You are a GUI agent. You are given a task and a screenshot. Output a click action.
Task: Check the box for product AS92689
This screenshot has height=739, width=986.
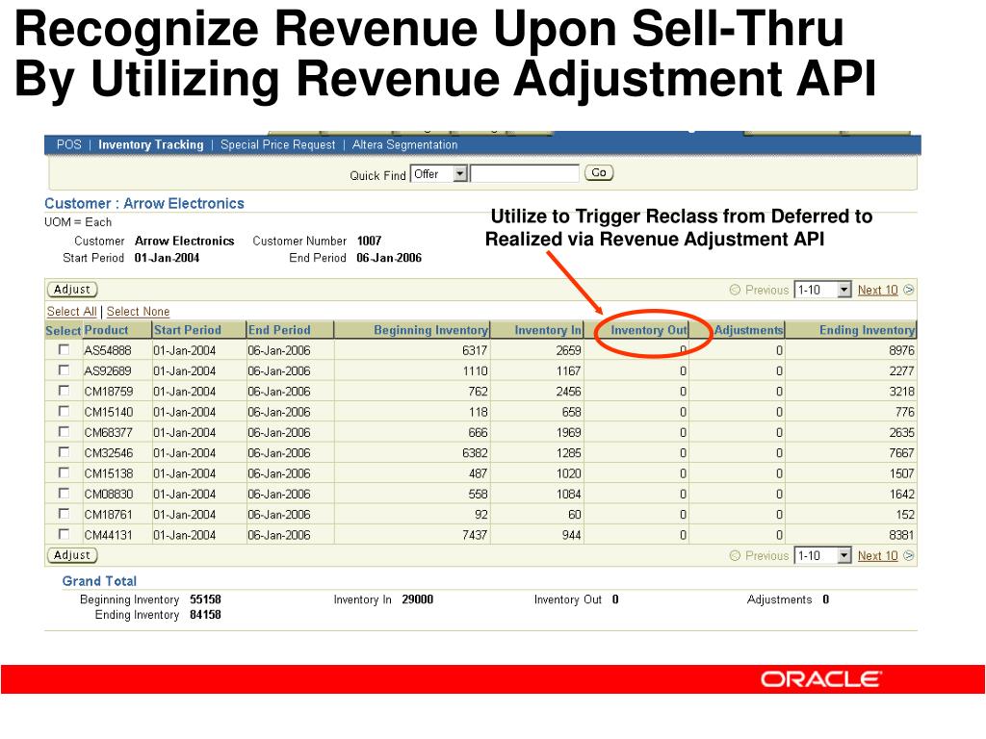[x=64, y=370]
